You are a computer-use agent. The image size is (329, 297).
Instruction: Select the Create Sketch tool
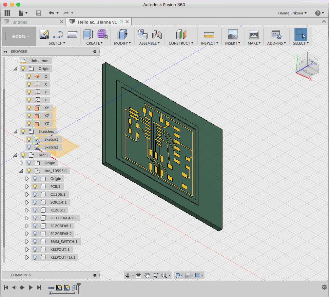click(44, 34)
